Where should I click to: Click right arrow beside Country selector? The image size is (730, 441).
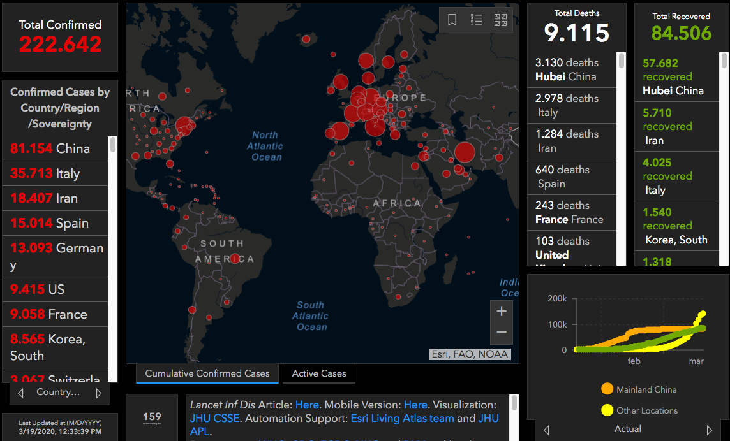[99, 393]
